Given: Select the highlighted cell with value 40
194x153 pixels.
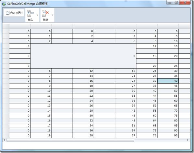Looking at the screenshot, I should click(x=168, y=81).
